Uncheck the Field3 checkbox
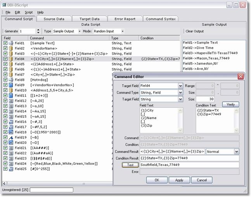This screenshot has width=251, height=197. click(x=5, y=54)
